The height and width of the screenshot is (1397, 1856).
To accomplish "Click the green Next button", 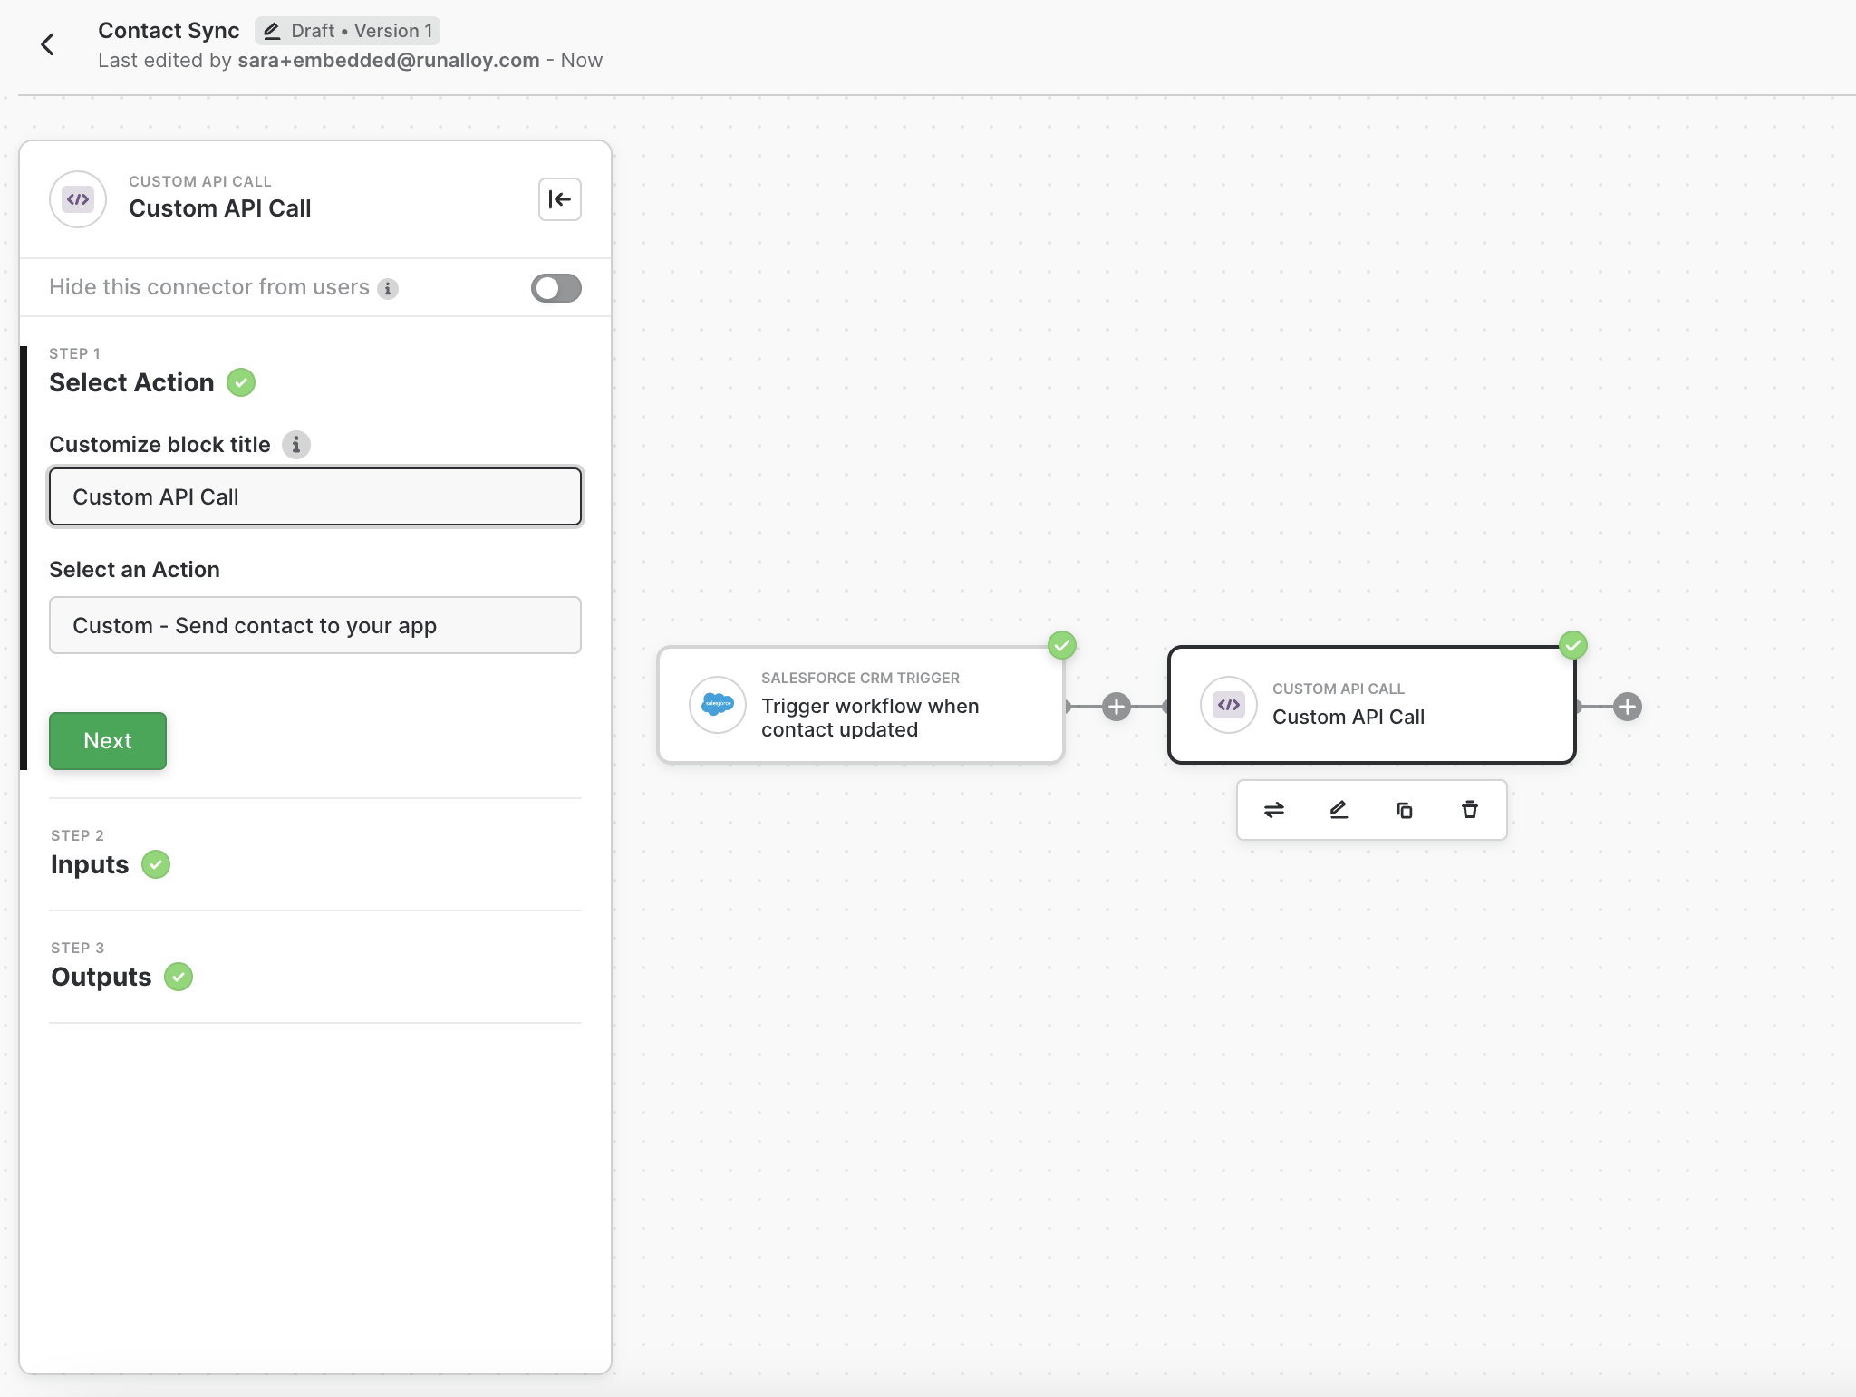I will coord(108,741).
